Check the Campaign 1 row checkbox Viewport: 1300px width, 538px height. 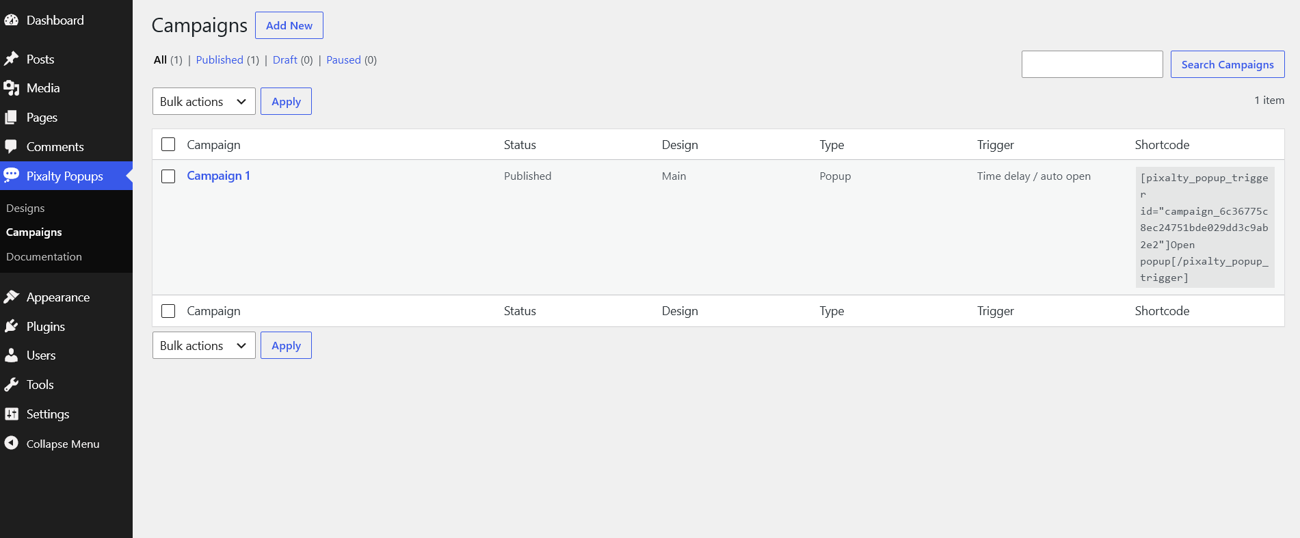click(168, 176)
